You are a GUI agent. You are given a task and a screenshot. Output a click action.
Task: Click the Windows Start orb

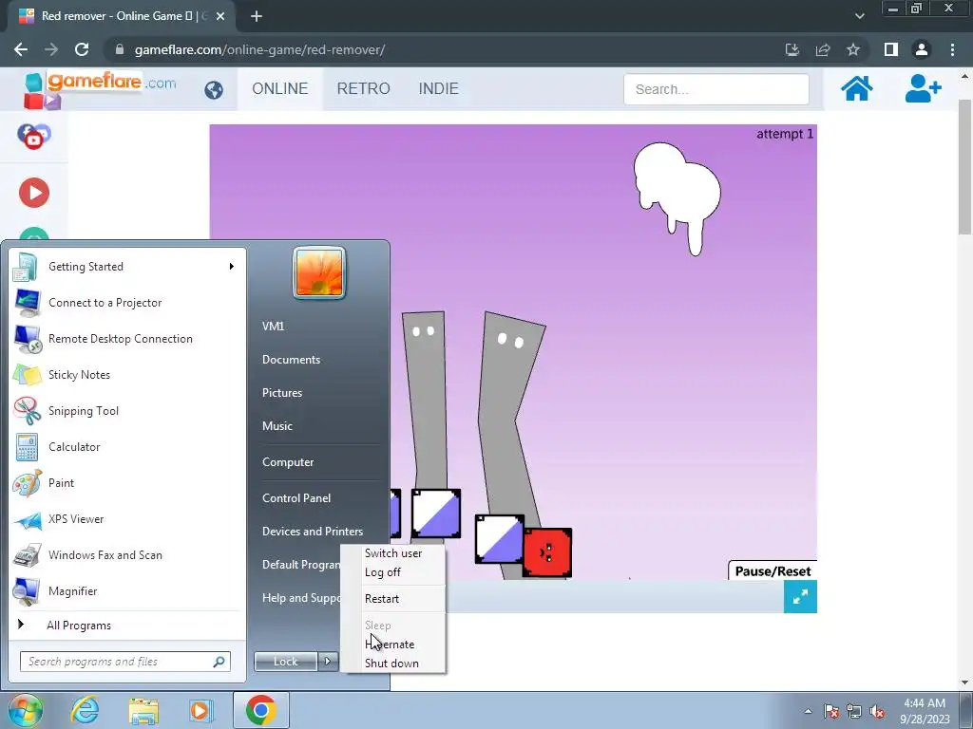coord(24,710)
